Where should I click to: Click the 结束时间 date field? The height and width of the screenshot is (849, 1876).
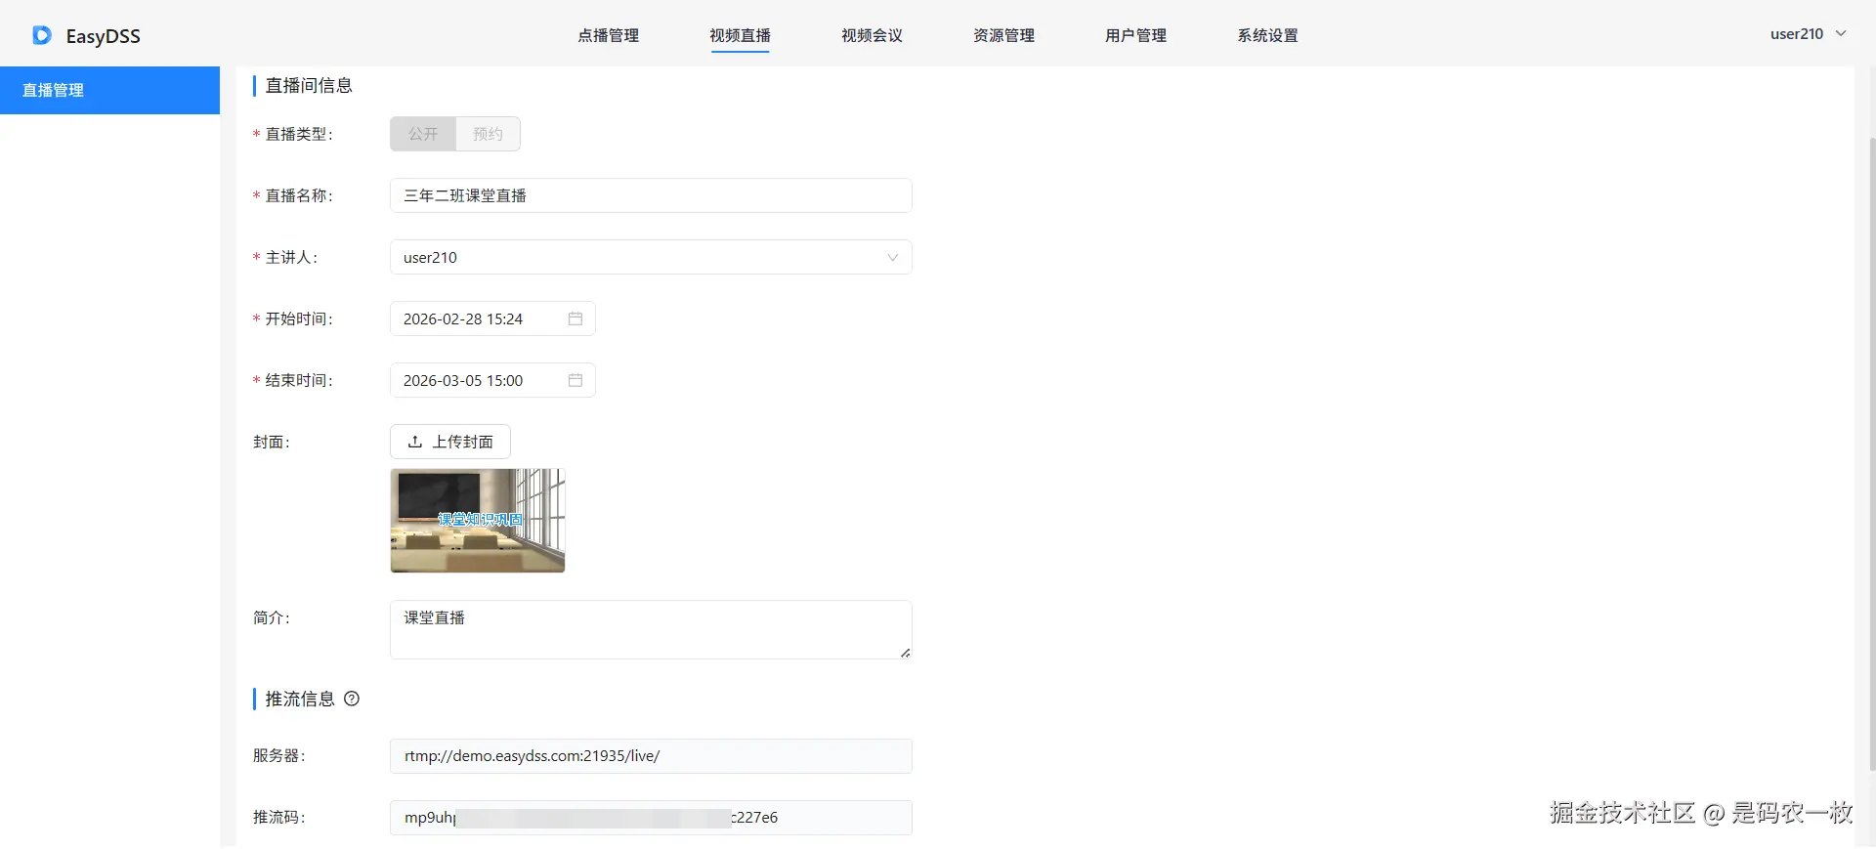pyautogui.click(x=492, y=380)
